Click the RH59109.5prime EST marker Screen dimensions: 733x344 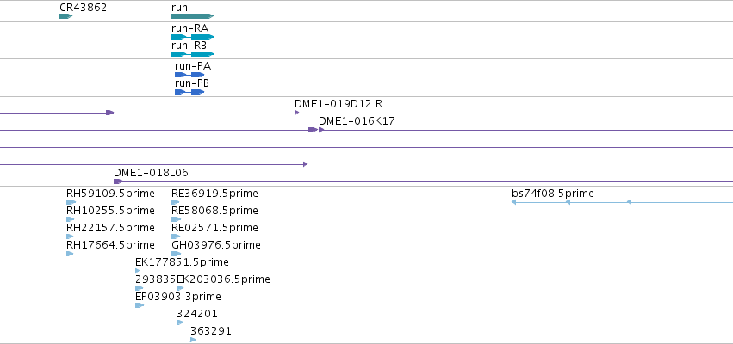(x=71, y=202)
